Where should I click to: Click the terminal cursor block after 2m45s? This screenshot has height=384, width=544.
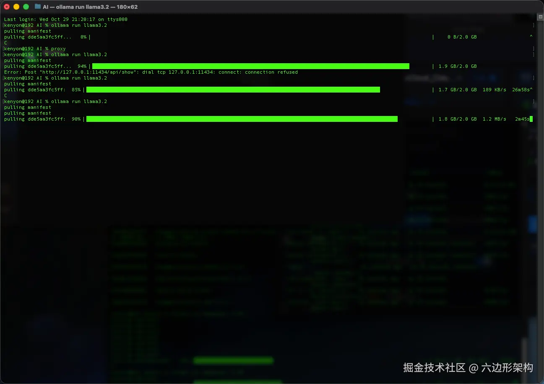tap(531, 119)
